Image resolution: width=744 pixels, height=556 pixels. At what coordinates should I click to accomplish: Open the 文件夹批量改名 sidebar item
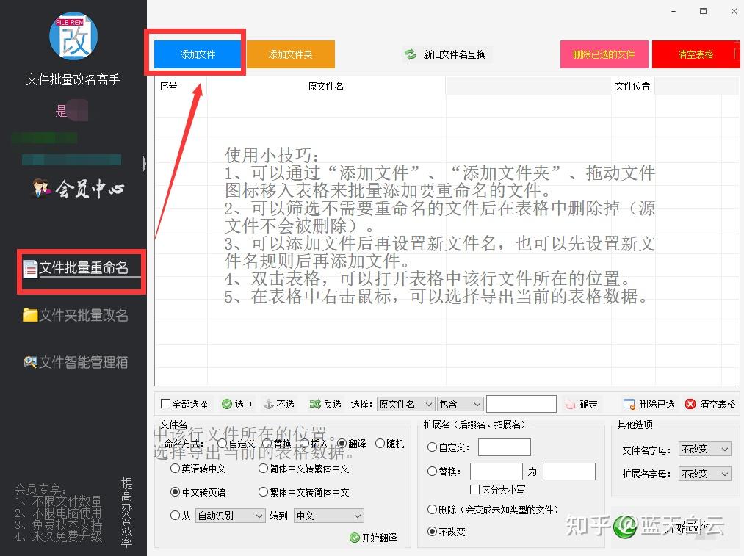tap(76, 315)
